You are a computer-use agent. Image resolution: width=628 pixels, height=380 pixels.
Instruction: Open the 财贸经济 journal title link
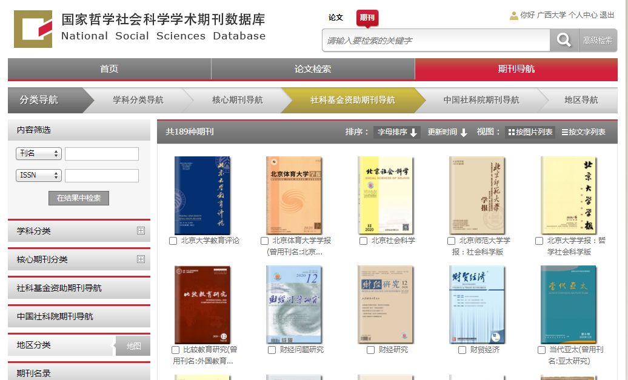[485, 350]
